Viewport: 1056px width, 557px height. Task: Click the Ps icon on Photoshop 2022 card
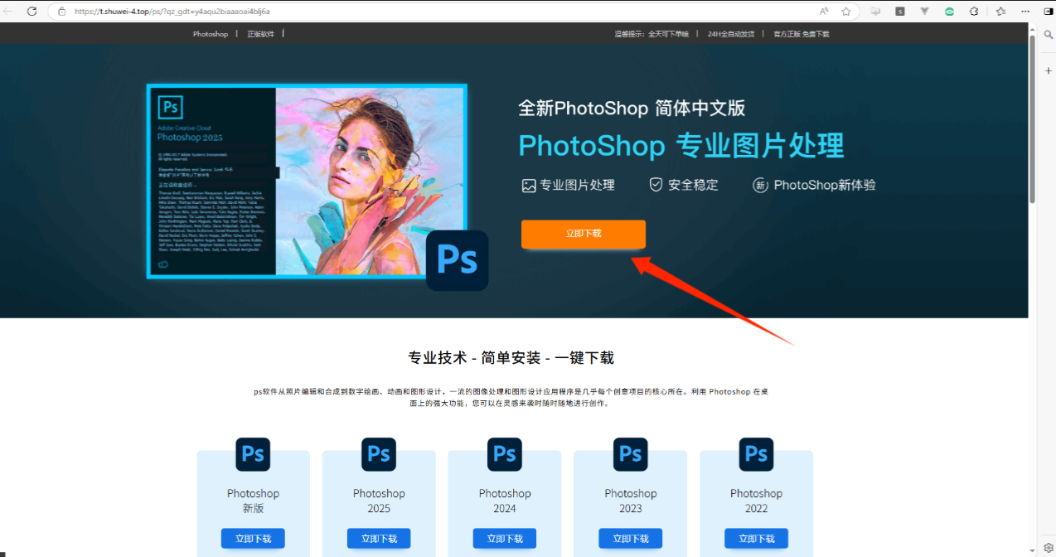pos(757,454)
